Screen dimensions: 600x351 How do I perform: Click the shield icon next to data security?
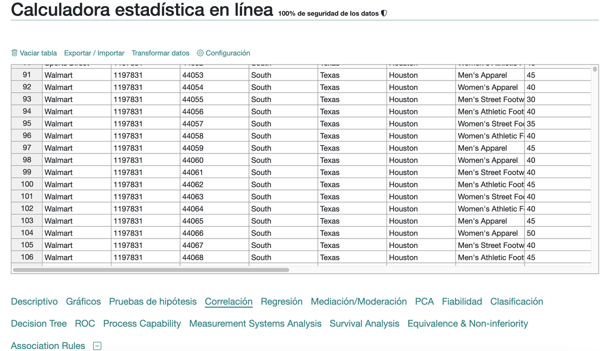click(384, 13)
